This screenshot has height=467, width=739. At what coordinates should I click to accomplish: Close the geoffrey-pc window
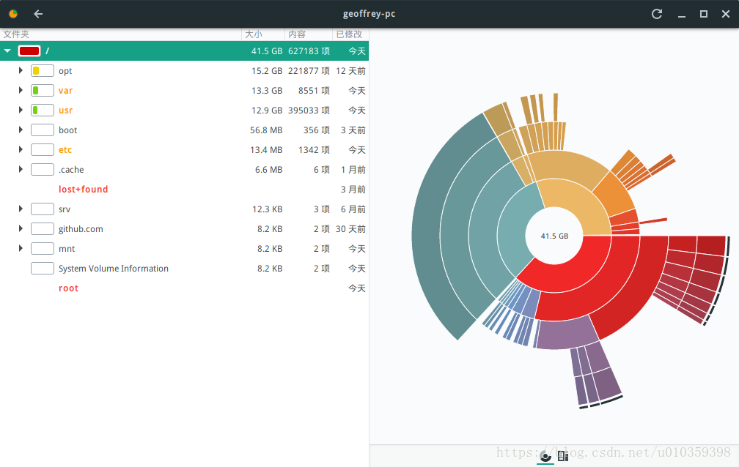(726, 14)
